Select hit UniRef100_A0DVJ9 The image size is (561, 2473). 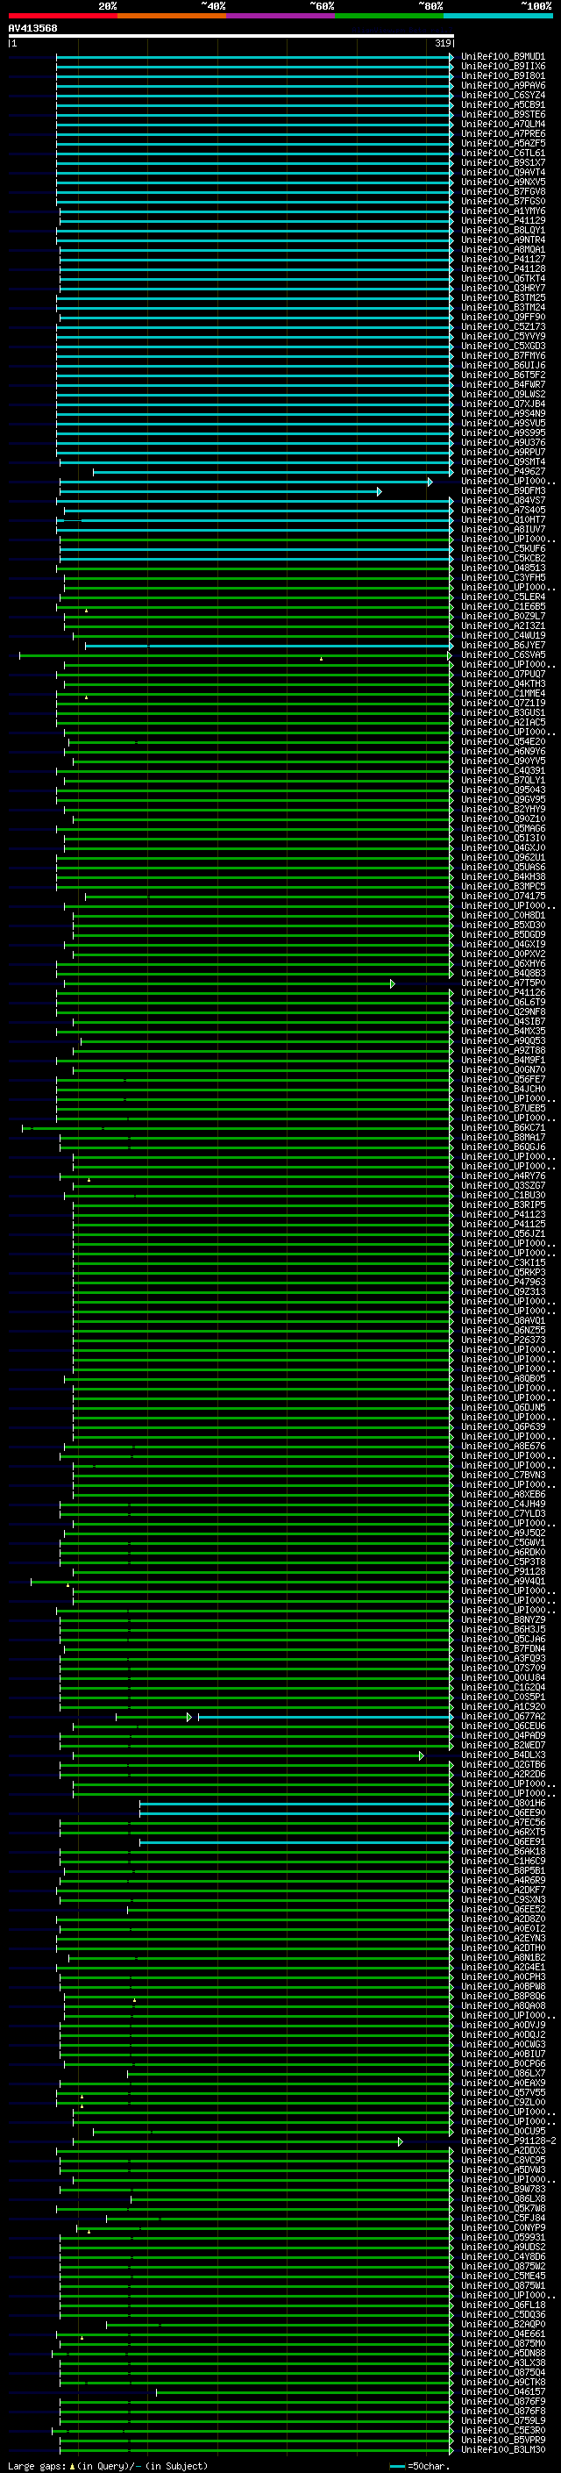[502, 2025]
